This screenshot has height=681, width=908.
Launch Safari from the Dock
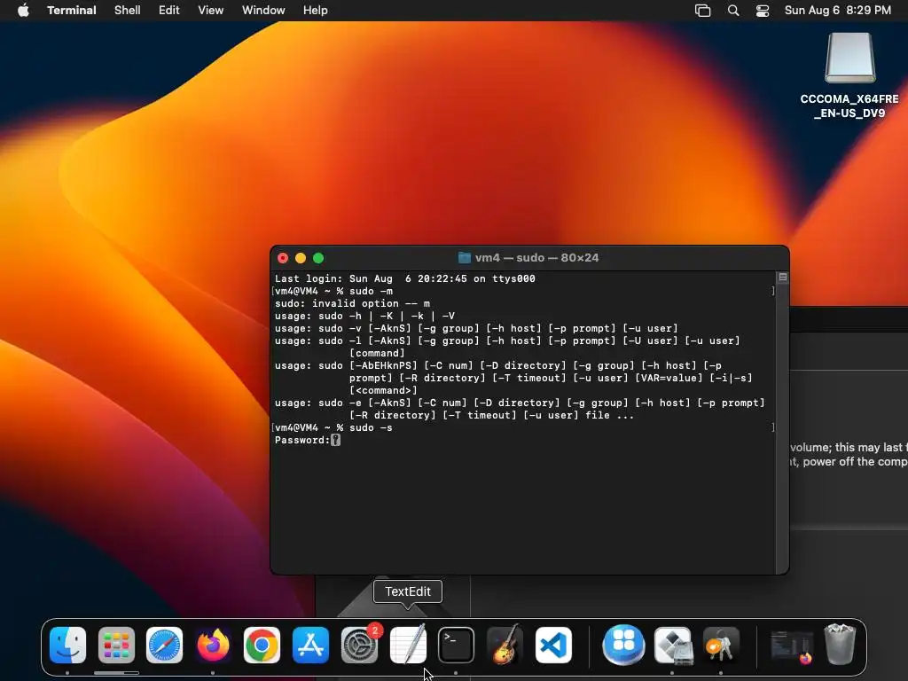[164, 645]
